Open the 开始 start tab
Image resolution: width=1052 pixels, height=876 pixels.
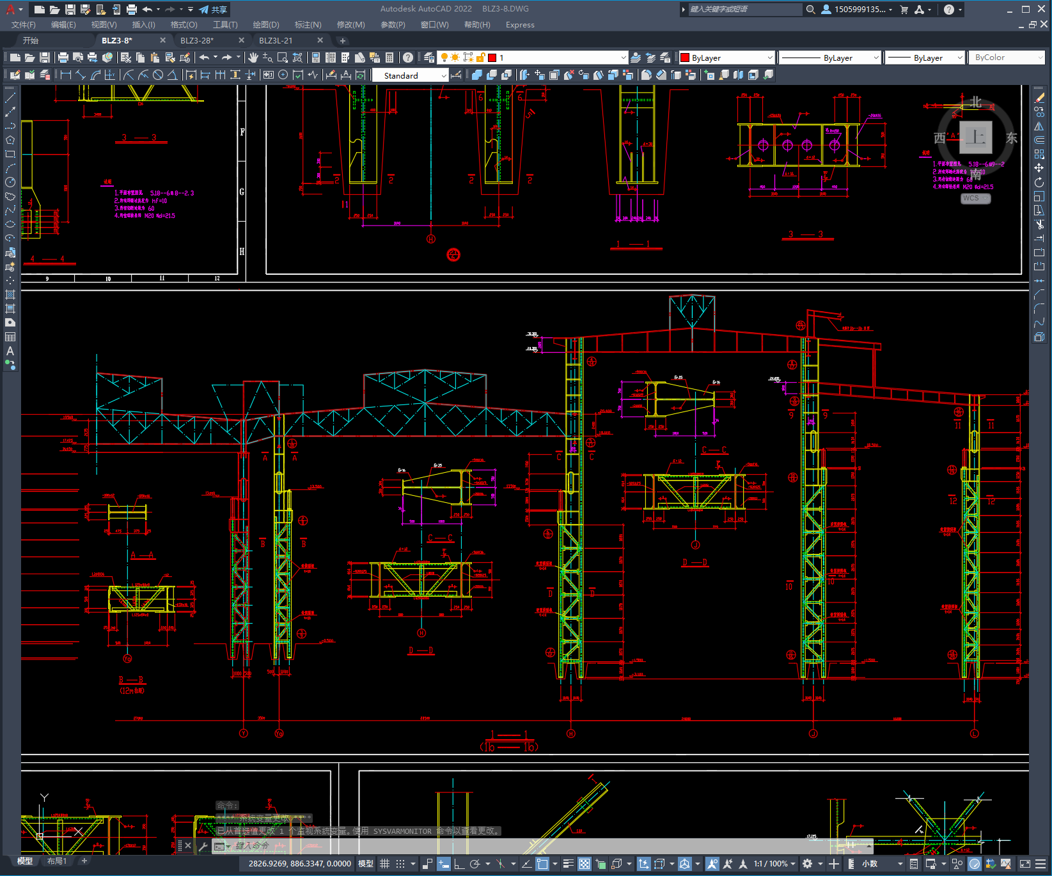[31, 40]
